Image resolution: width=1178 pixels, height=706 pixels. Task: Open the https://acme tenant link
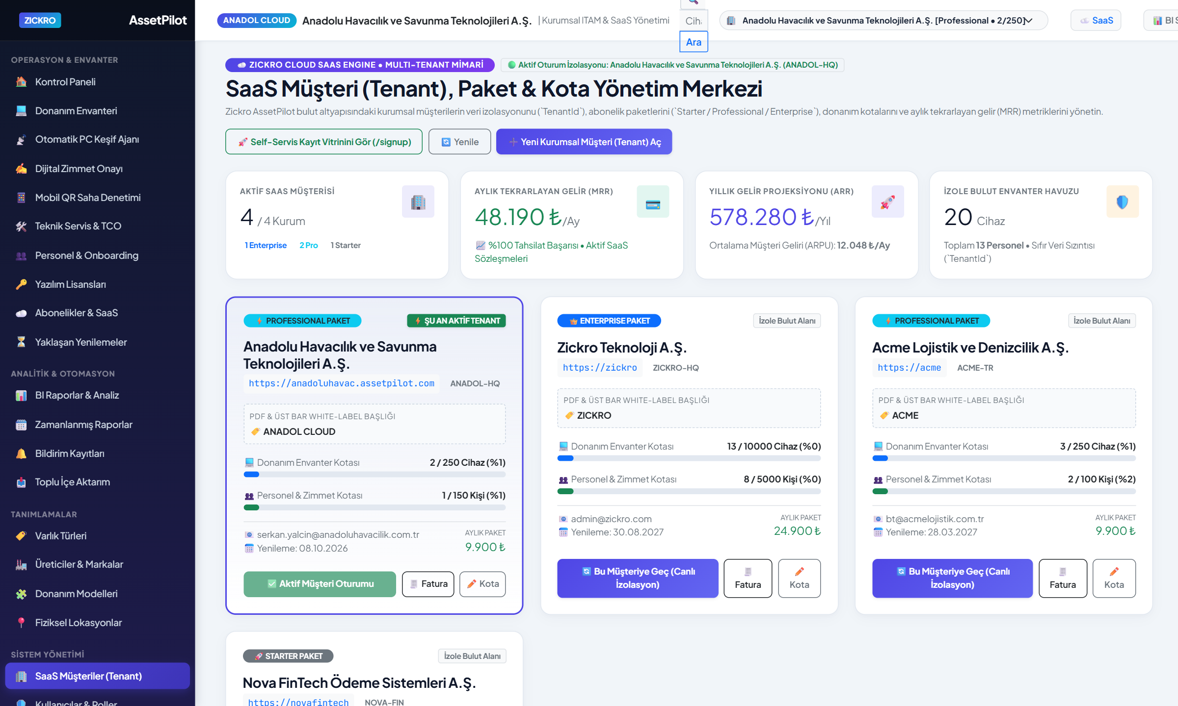(909, 368)
